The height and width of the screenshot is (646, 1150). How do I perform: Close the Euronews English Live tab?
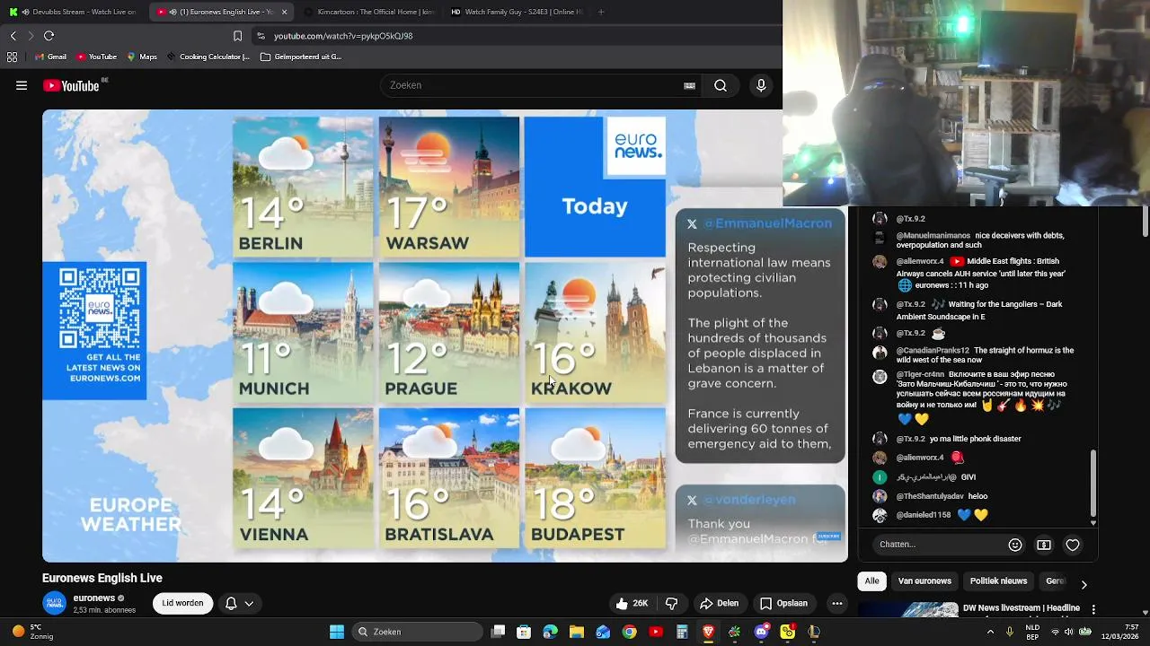285,12
